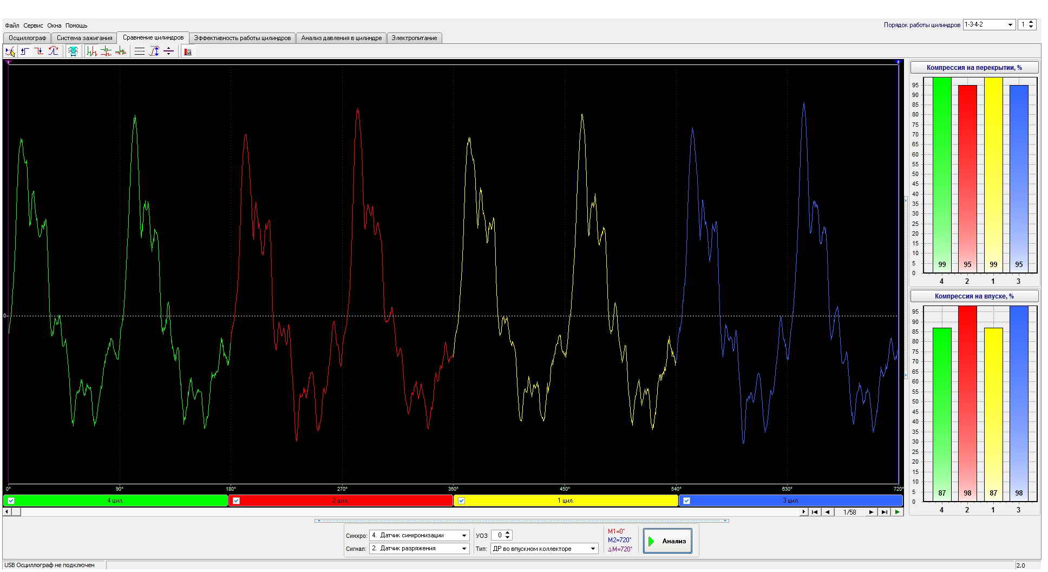Switch to the Осциллограф tab

[x=28, y=38]
